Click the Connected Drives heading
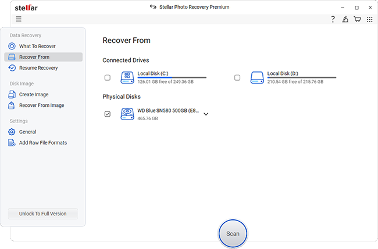The height and width of the screenshot is (249, 378). click(x=126, y=60)
